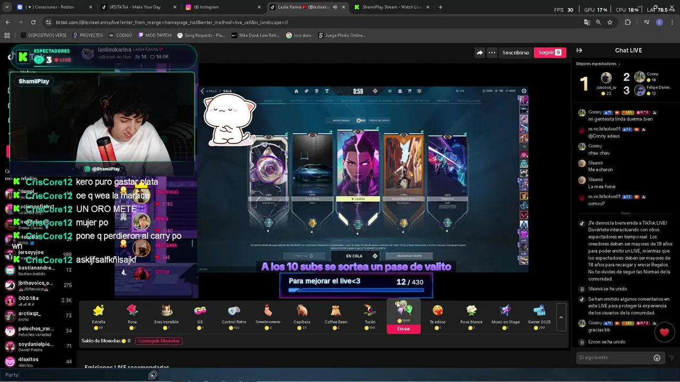The image size is (680, 382).
Task: Open third-ranked viewer Felipe Danie...
Action: click(x=652, y=90)
